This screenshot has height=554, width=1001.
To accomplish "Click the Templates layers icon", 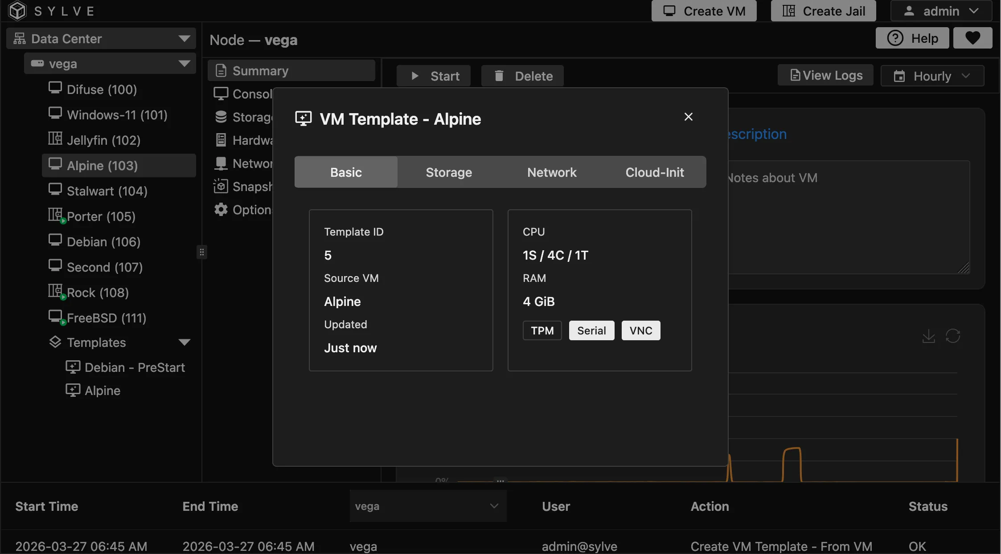I will 55,342.
